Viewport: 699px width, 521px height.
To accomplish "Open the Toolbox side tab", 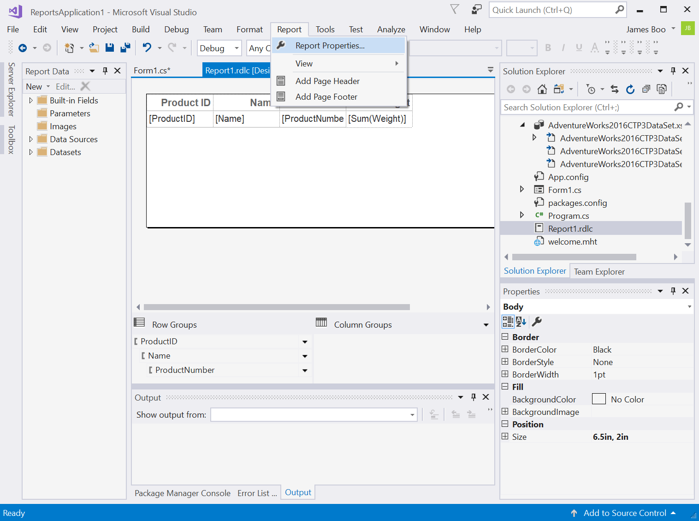I will tap(12, 139).
